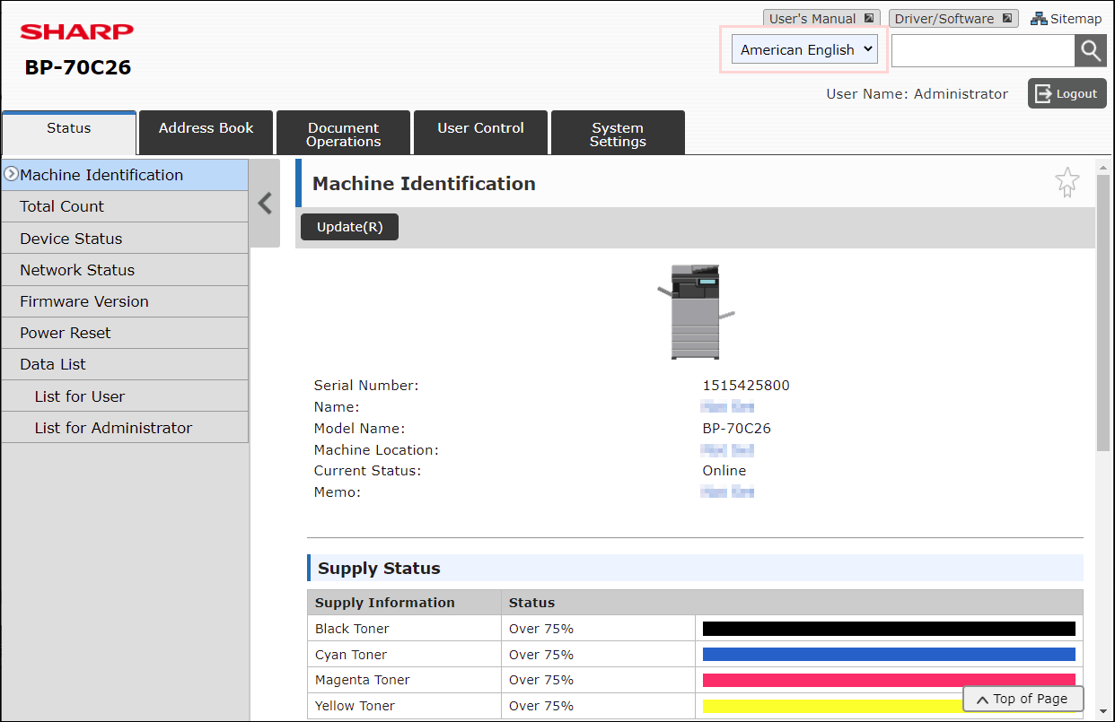
Task: Open Data List in sidebar
Action: (x=125, y=364)
